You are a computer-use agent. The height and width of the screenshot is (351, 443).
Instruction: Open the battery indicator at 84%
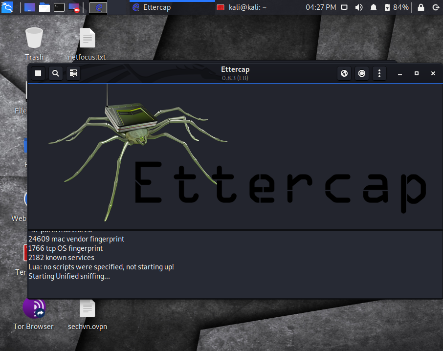(397, 7)
